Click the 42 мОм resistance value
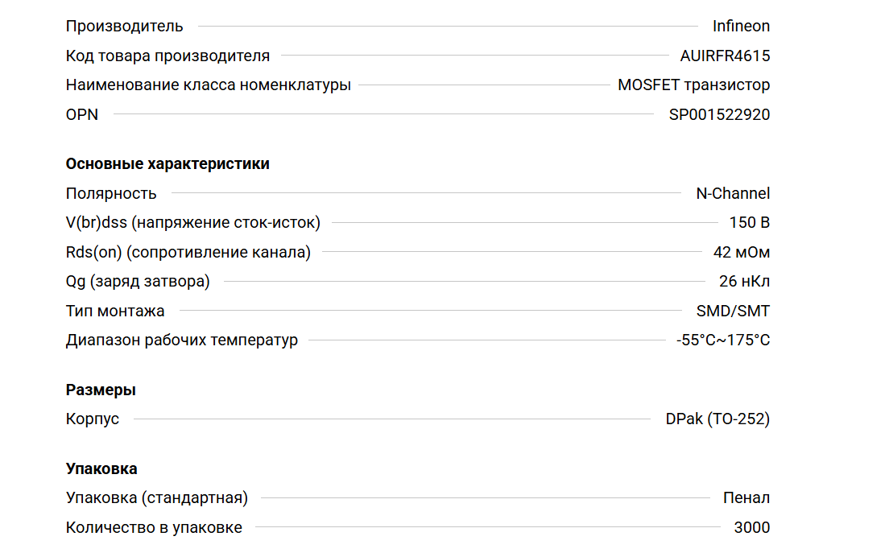 742,252
